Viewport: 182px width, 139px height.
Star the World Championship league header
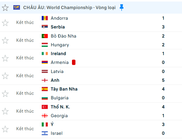(x=5, y=8)
